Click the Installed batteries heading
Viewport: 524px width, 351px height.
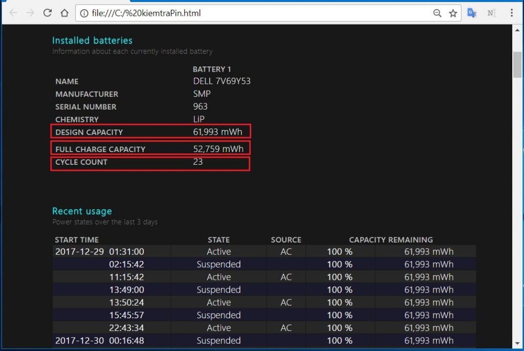tap(92, 40)
